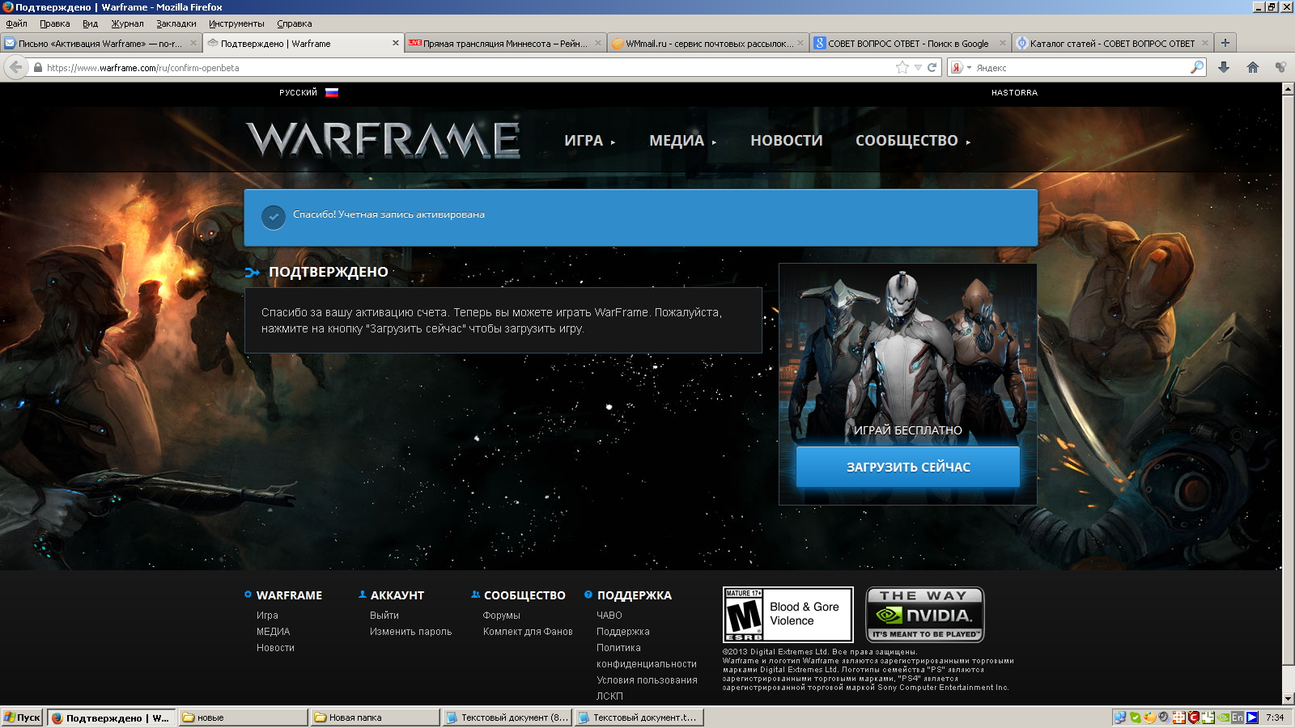The width and height of the screenshot is (1295, 728).
Task: Click the Firefox back arrow button
Action: [15, 67]
